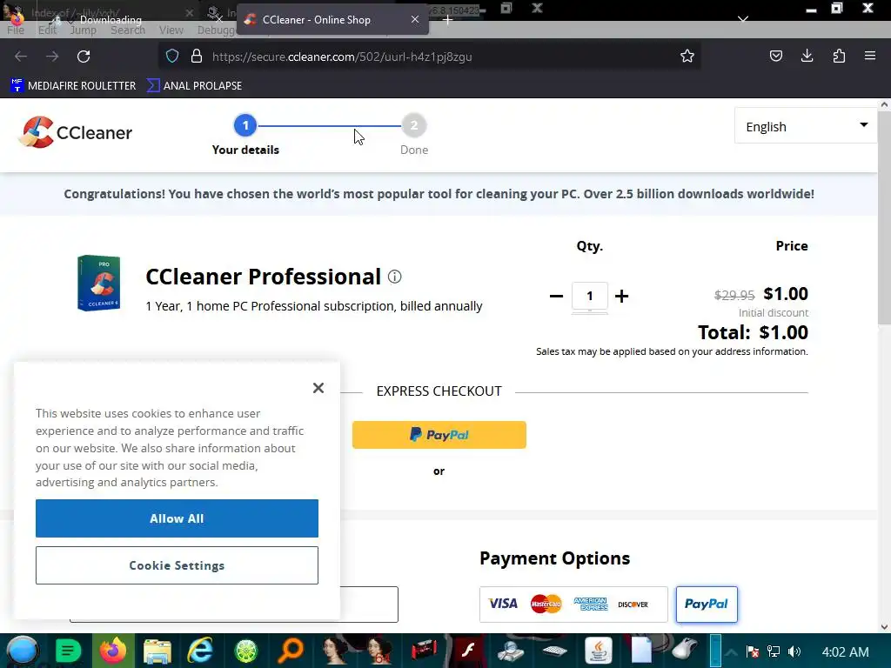Select credit card payment option
The width and height of the screenshot is (891, 668).
pos(573,605)
